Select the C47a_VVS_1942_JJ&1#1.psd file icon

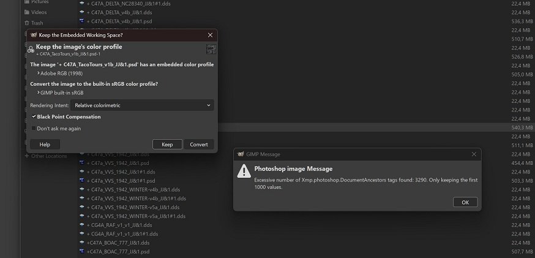point(82,181)
